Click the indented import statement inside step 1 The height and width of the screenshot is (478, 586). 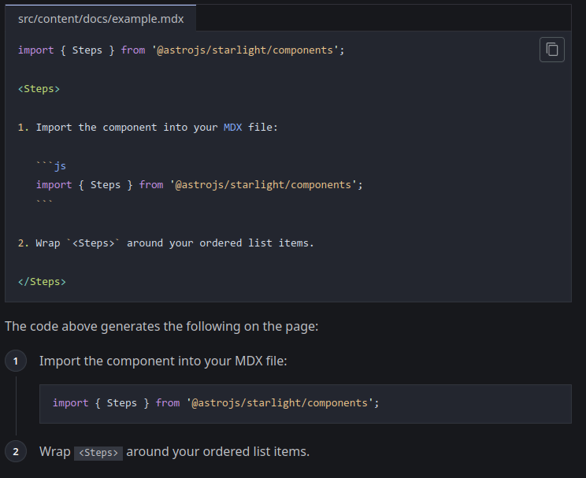pos(198,185)
